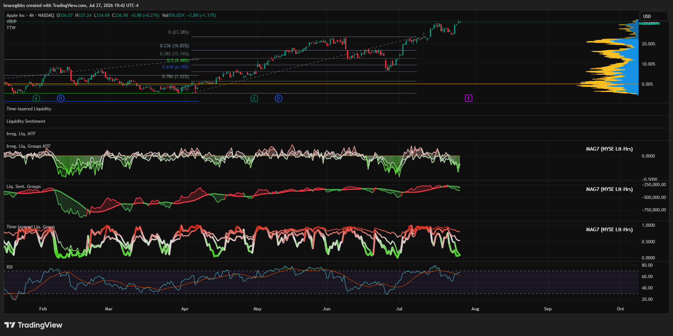Select the Fib level label 0 (23.38%)

coord(179,32)
